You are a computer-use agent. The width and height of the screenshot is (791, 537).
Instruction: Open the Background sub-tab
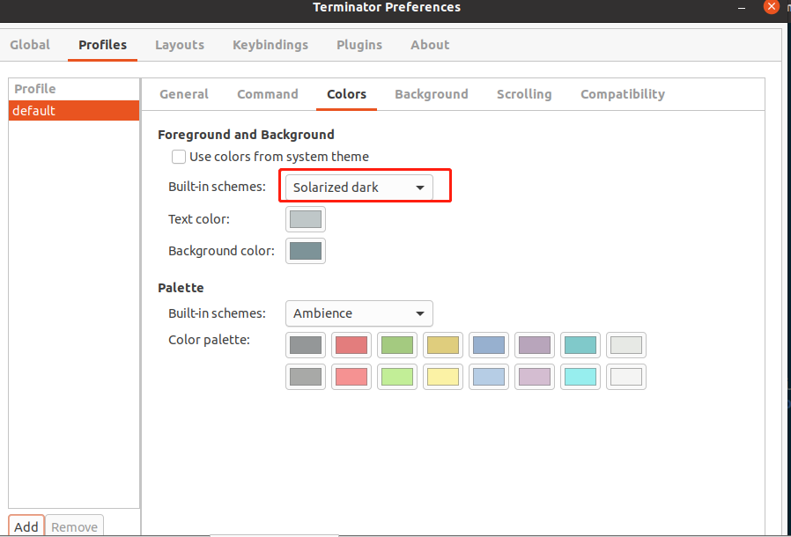(432, 94)
